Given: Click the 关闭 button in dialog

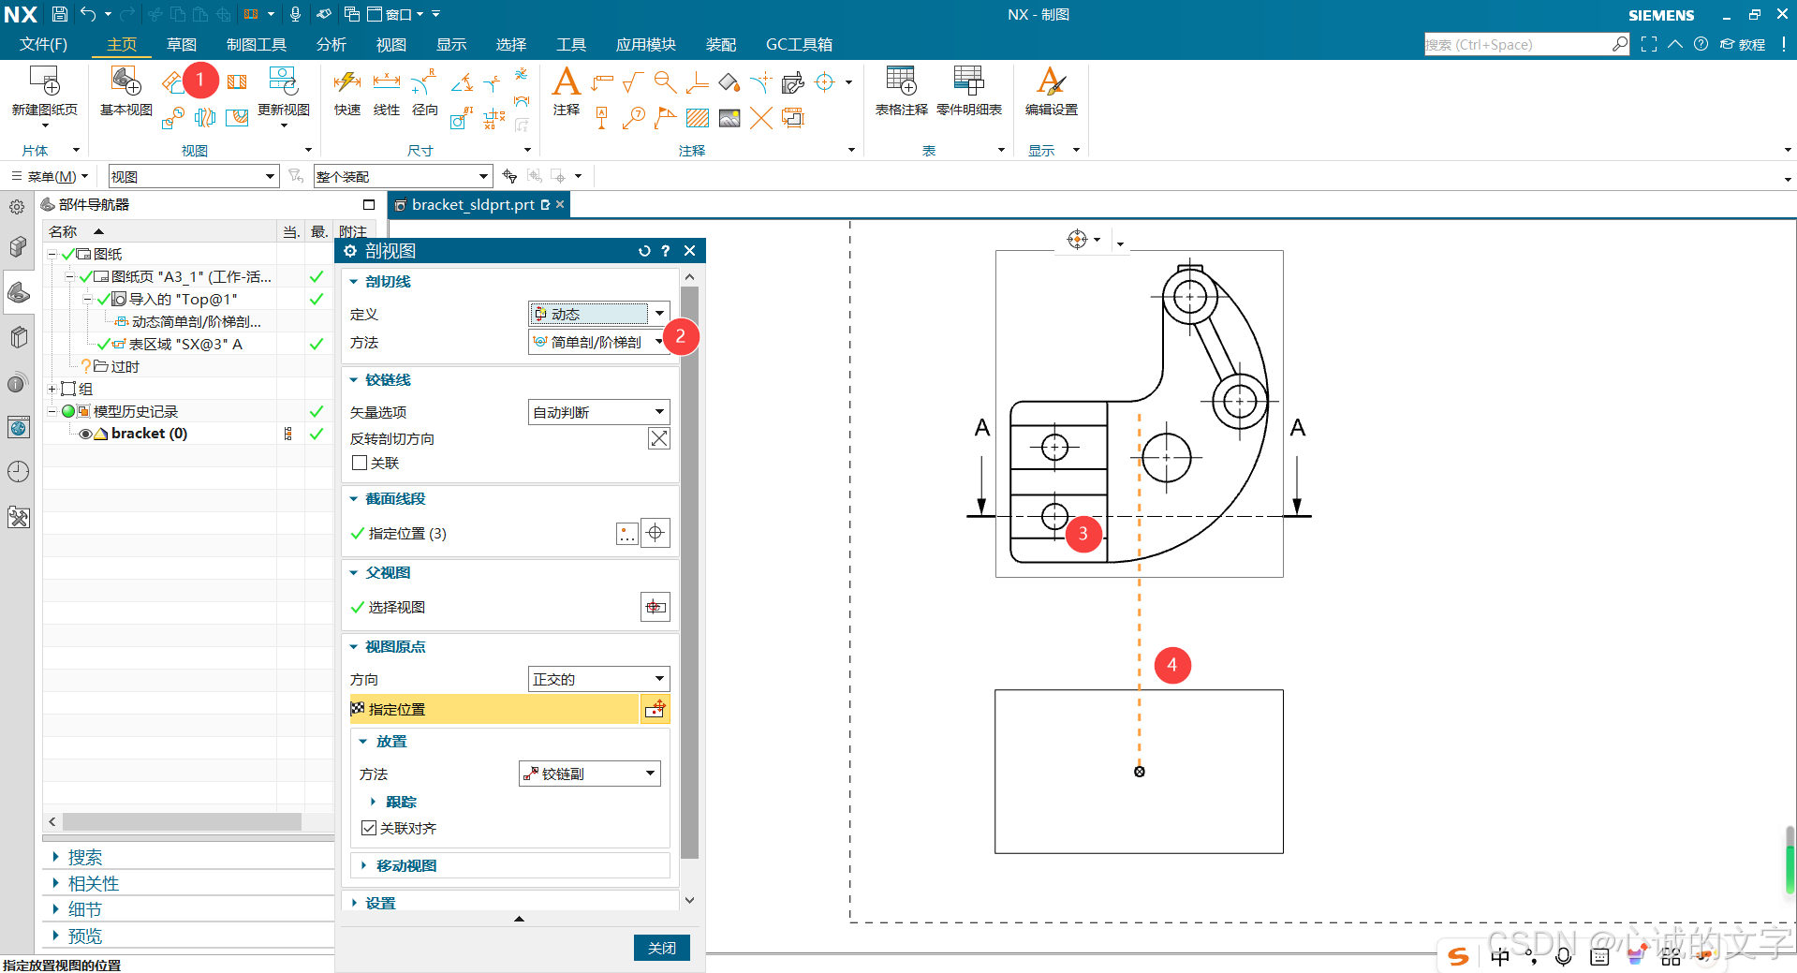Looking at the screenshot, I should click(662, 948).
